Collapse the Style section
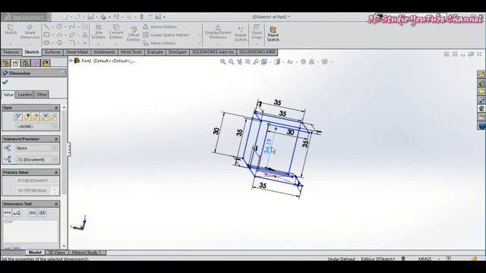 point(56,108)
